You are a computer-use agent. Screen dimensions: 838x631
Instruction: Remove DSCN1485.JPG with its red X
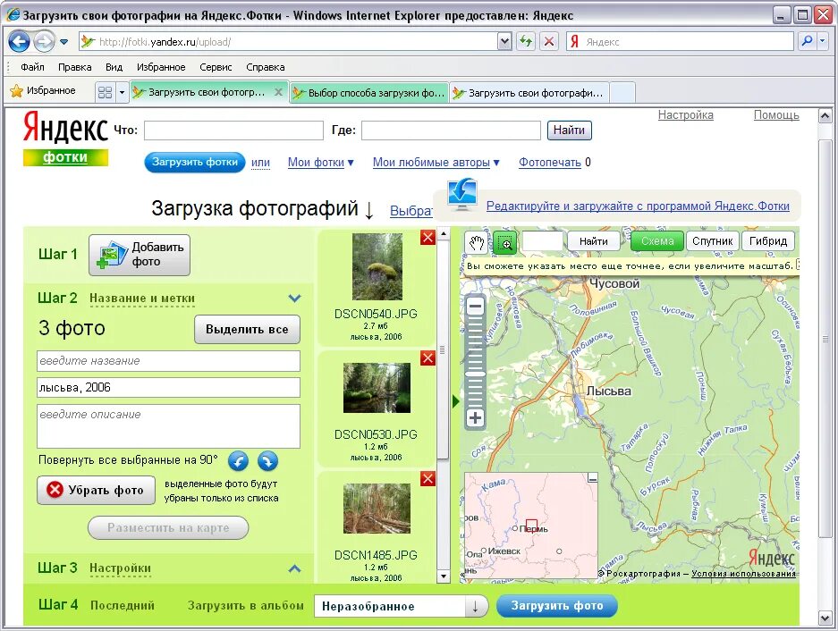click(427, 479)
